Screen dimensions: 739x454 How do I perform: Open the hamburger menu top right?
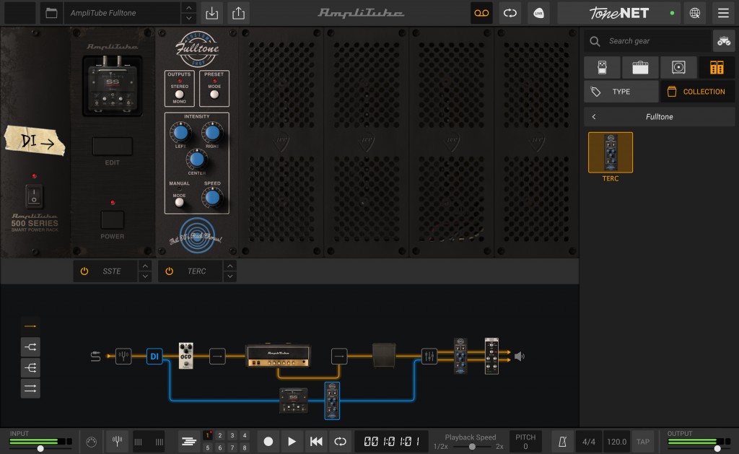click(x=724, y=13)
